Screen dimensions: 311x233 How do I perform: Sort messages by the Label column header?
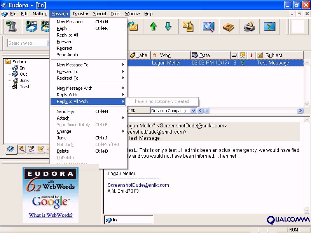coord(140,55)
